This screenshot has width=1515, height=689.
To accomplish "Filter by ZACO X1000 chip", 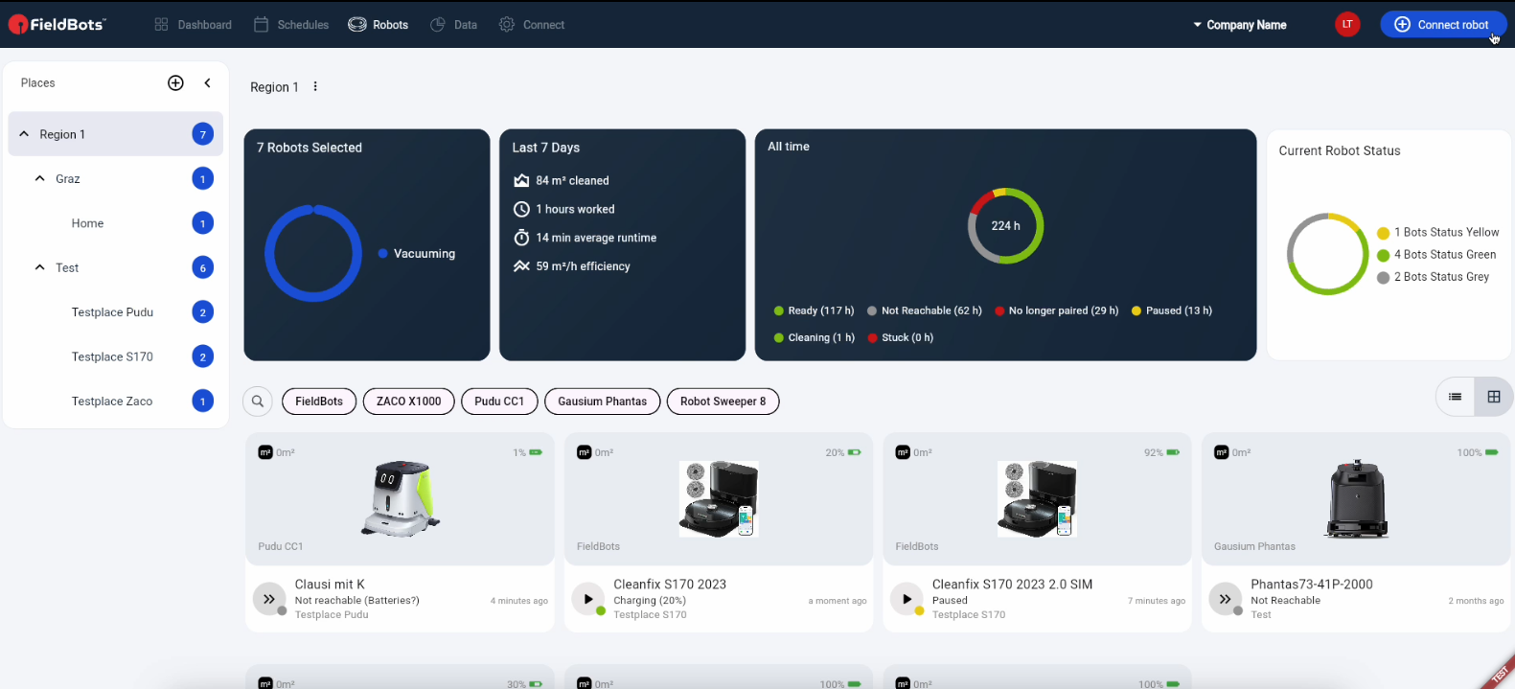I will [408, 402].
